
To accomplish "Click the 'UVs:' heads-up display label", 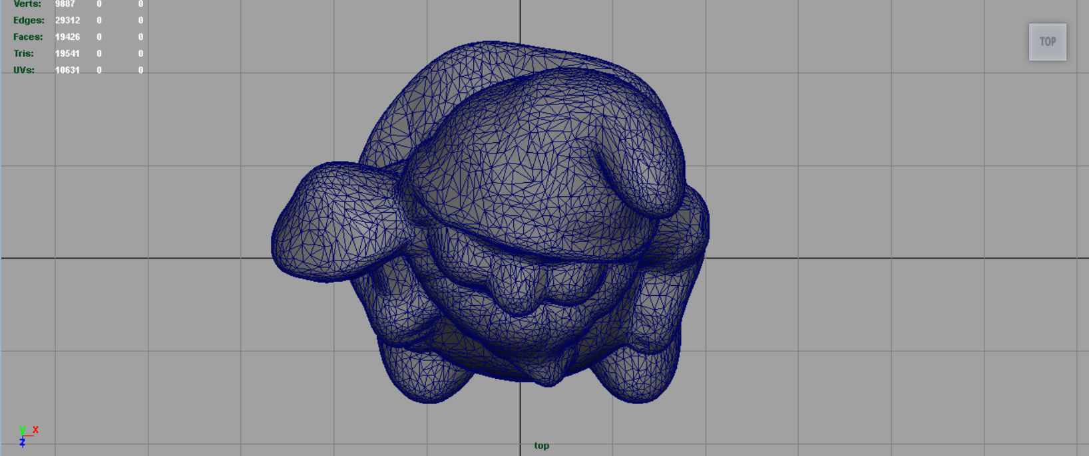I will point(24,70).
